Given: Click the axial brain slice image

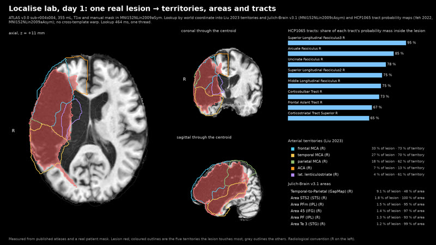Looking at the screenshot, I should pos(88,128).
